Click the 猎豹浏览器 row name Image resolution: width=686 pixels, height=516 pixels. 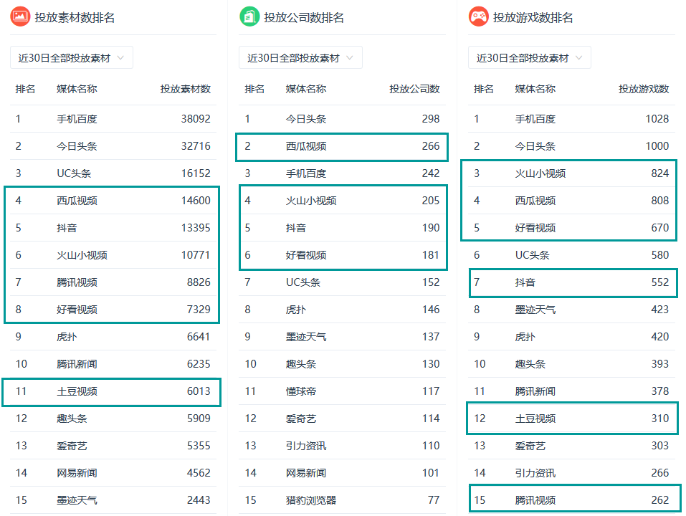pyautogui.click(x=311, y=500)
